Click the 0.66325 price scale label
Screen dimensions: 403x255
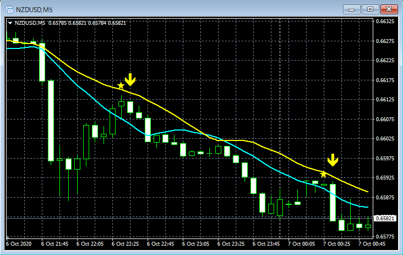point(385,21)
